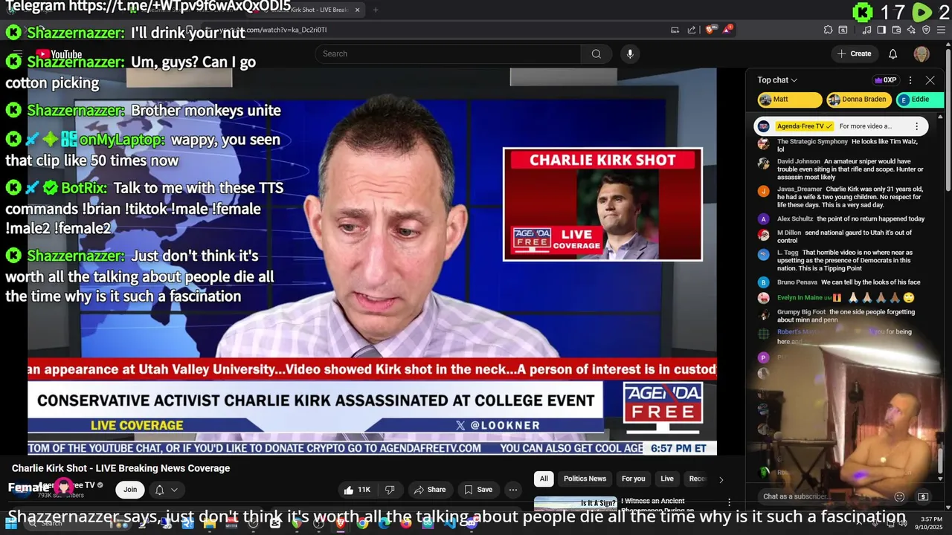The height and width of the screenshot is (535, 952).
Task: Click the Share button under video
Action: (x=429, y=490)
